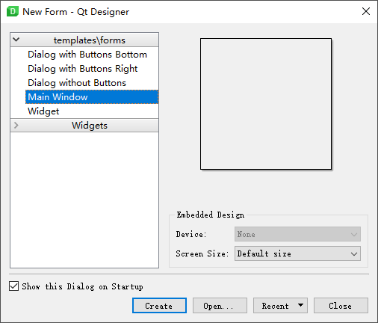The height and width of the screenshot is (323, 378).
Task: Open the Screen Size combo box
Action: 297,253
